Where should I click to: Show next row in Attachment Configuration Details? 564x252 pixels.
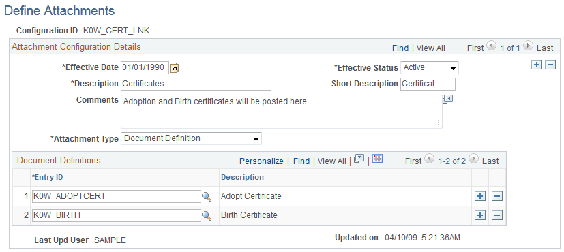tap(528, 46)
